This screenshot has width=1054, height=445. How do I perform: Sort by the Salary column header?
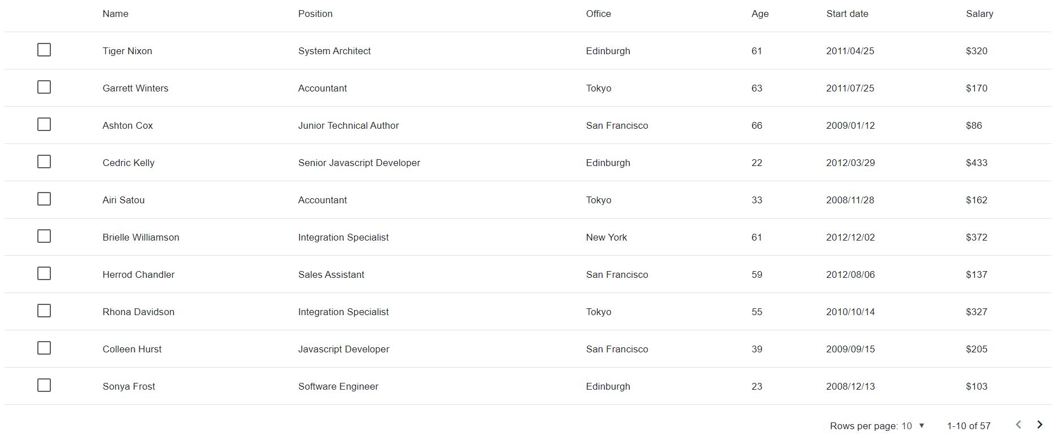979,14
